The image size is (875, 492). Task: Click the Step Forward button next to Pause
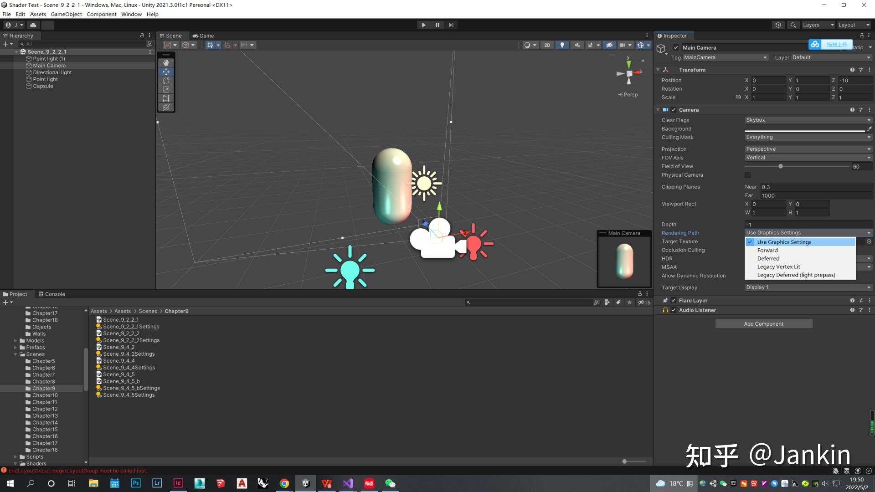[x=451, y=25]
